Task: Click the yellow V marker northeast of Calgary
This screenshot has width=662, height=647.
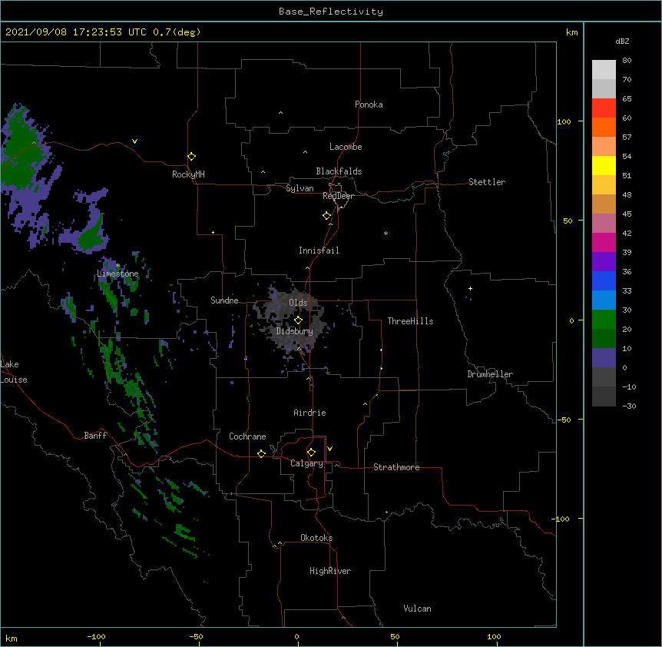Action: click(x=329, y=449)
